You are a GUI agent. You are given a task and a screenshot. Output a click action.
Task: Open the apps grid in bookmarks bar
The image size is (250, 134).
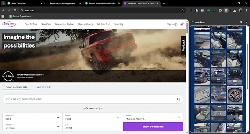3,16
